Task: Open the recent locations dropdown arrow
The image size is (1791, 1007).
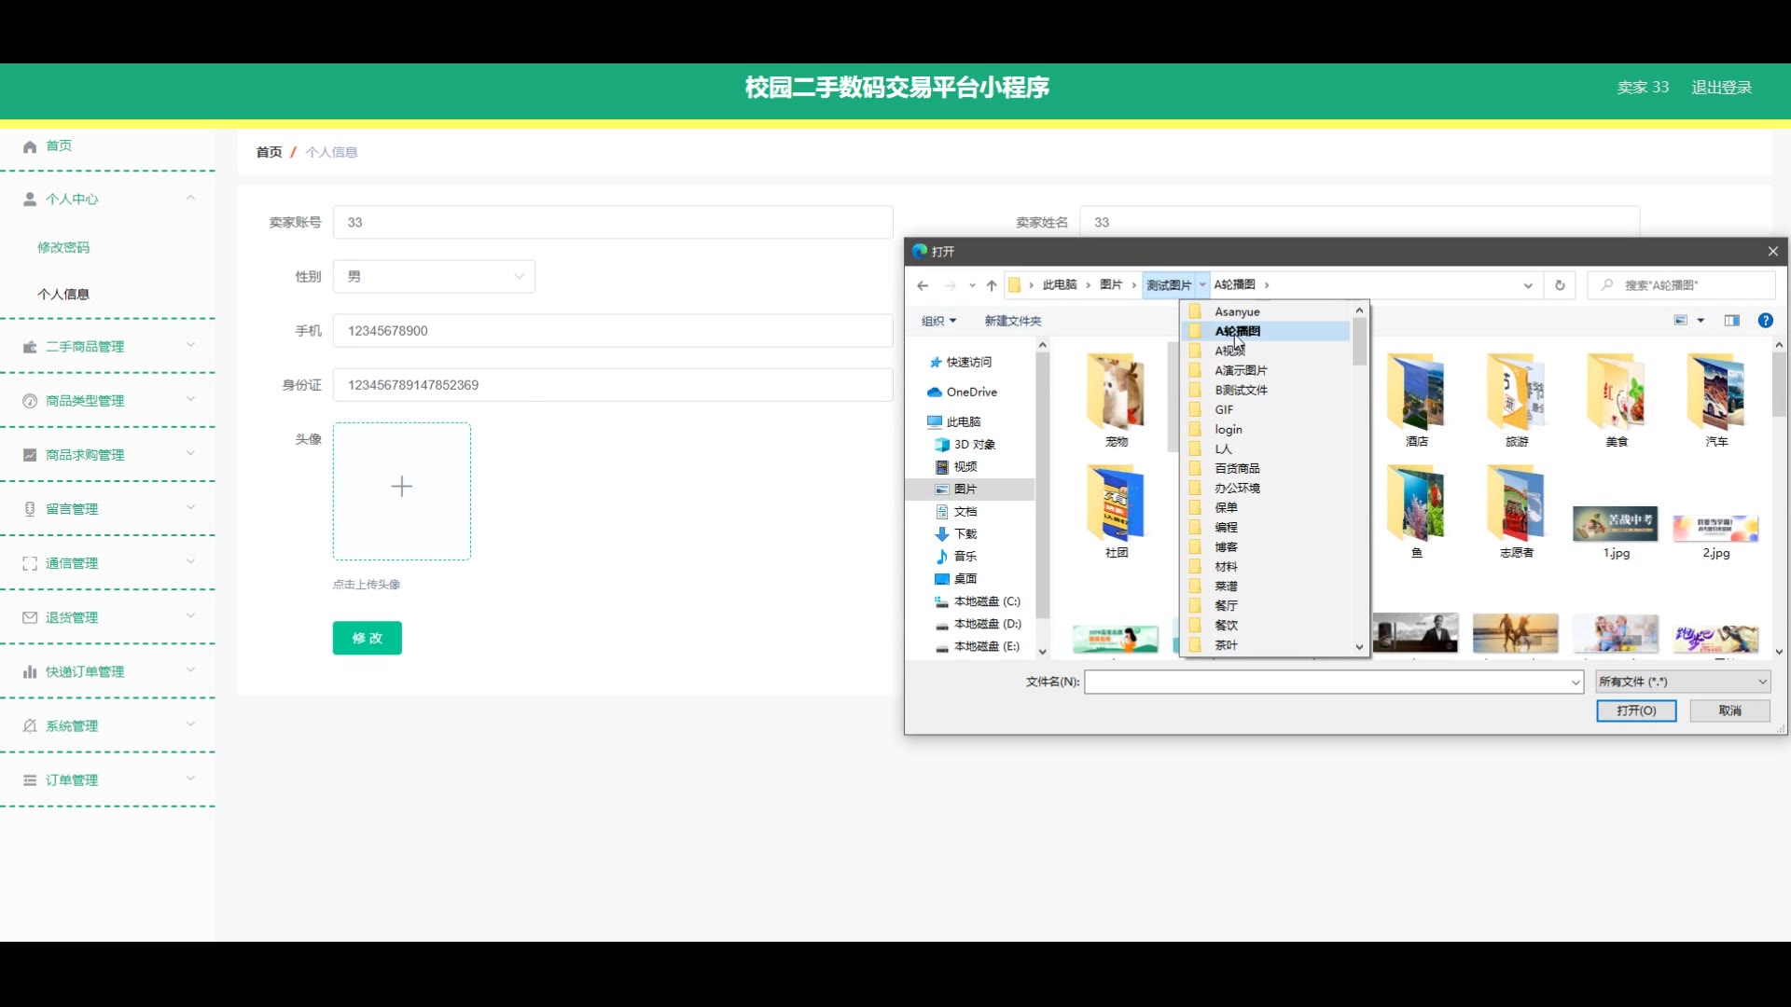Action: click(972, 285)
